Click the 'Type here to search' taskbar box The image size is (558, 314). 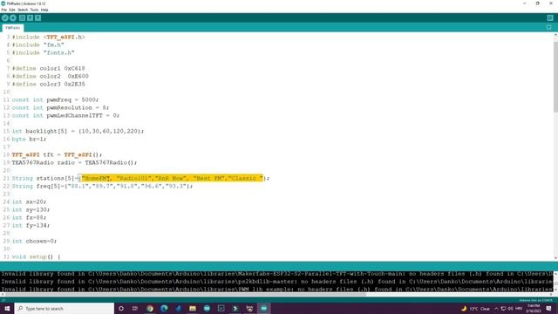coord(64,308)
